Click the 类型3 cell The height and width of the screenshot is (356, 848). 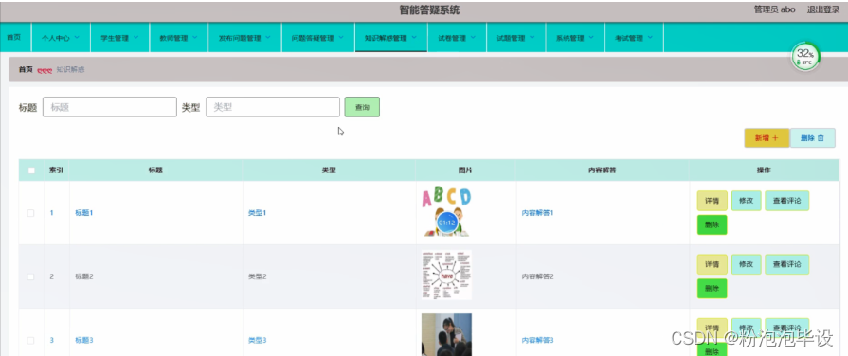point(257,340)
